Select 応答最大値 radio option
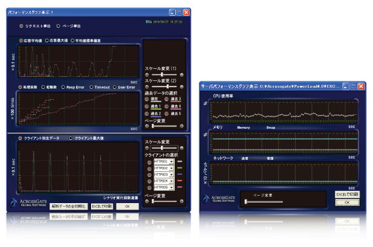 (x=47, y=40)
